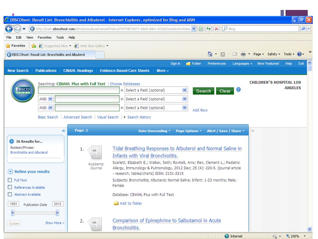Open the View menu
Image resolution: width=318 pixels, height=239 pixels.
(x=29, y=38)
